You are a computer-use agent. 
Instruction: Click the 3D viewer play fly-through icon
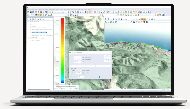[137, 22]
